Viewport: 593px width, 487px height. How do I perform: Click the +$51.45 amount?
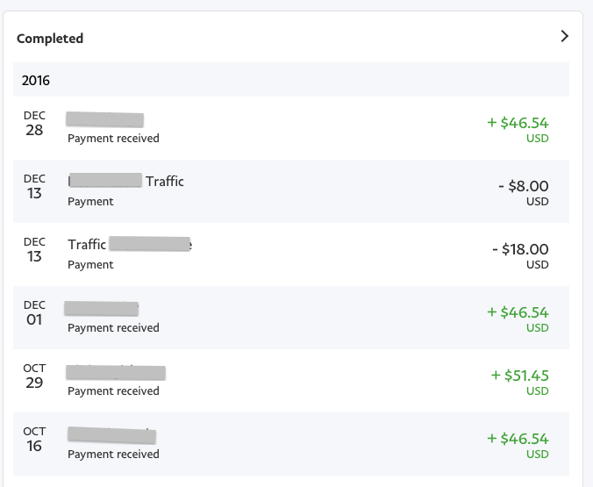tap(519, 376)
